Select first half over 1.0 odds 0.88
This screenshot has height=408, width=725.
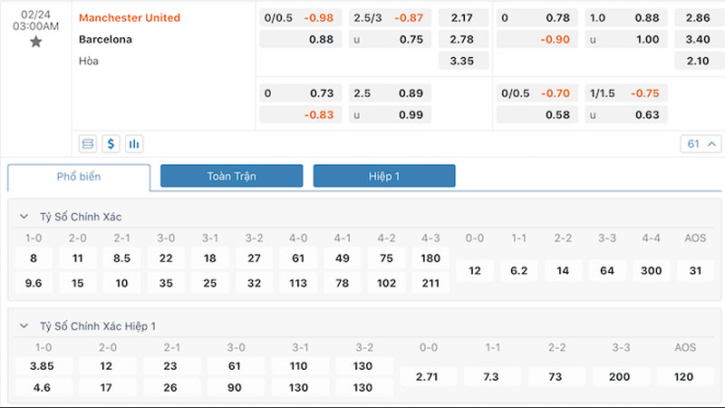click(x=626, y=18)
